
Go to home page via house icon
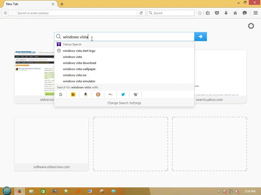coord(235,13)
